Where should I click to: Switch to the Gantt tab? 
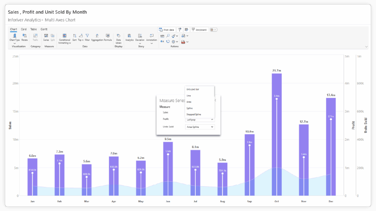(x=44, y=29)
